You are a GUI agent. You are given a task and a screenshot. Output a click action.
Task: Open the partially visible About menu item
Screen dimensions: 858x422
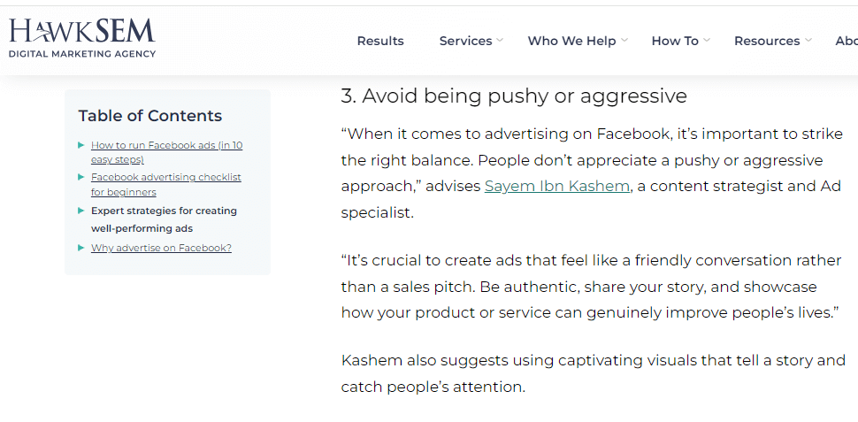click(846, 41)
